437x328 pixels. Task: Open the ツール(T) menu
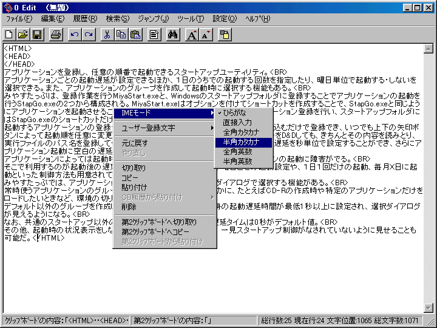coord(191,19)
